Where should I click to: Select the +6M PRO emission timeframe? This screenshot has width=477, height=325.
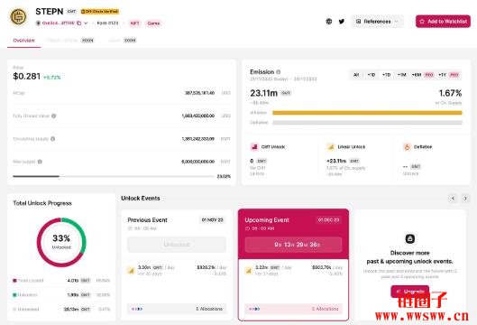tap(423, 75)
